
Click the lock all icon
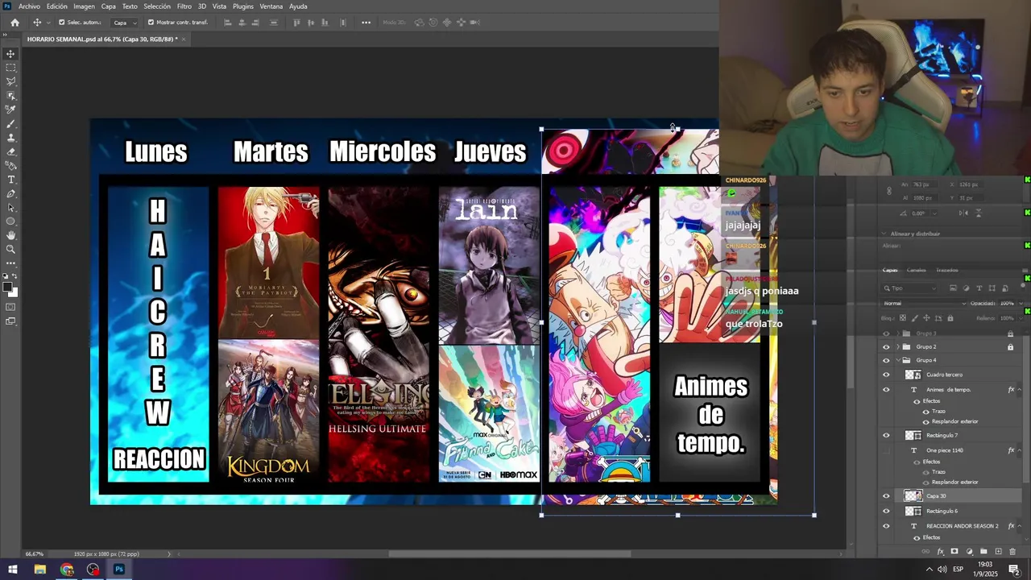pos(950,318)
